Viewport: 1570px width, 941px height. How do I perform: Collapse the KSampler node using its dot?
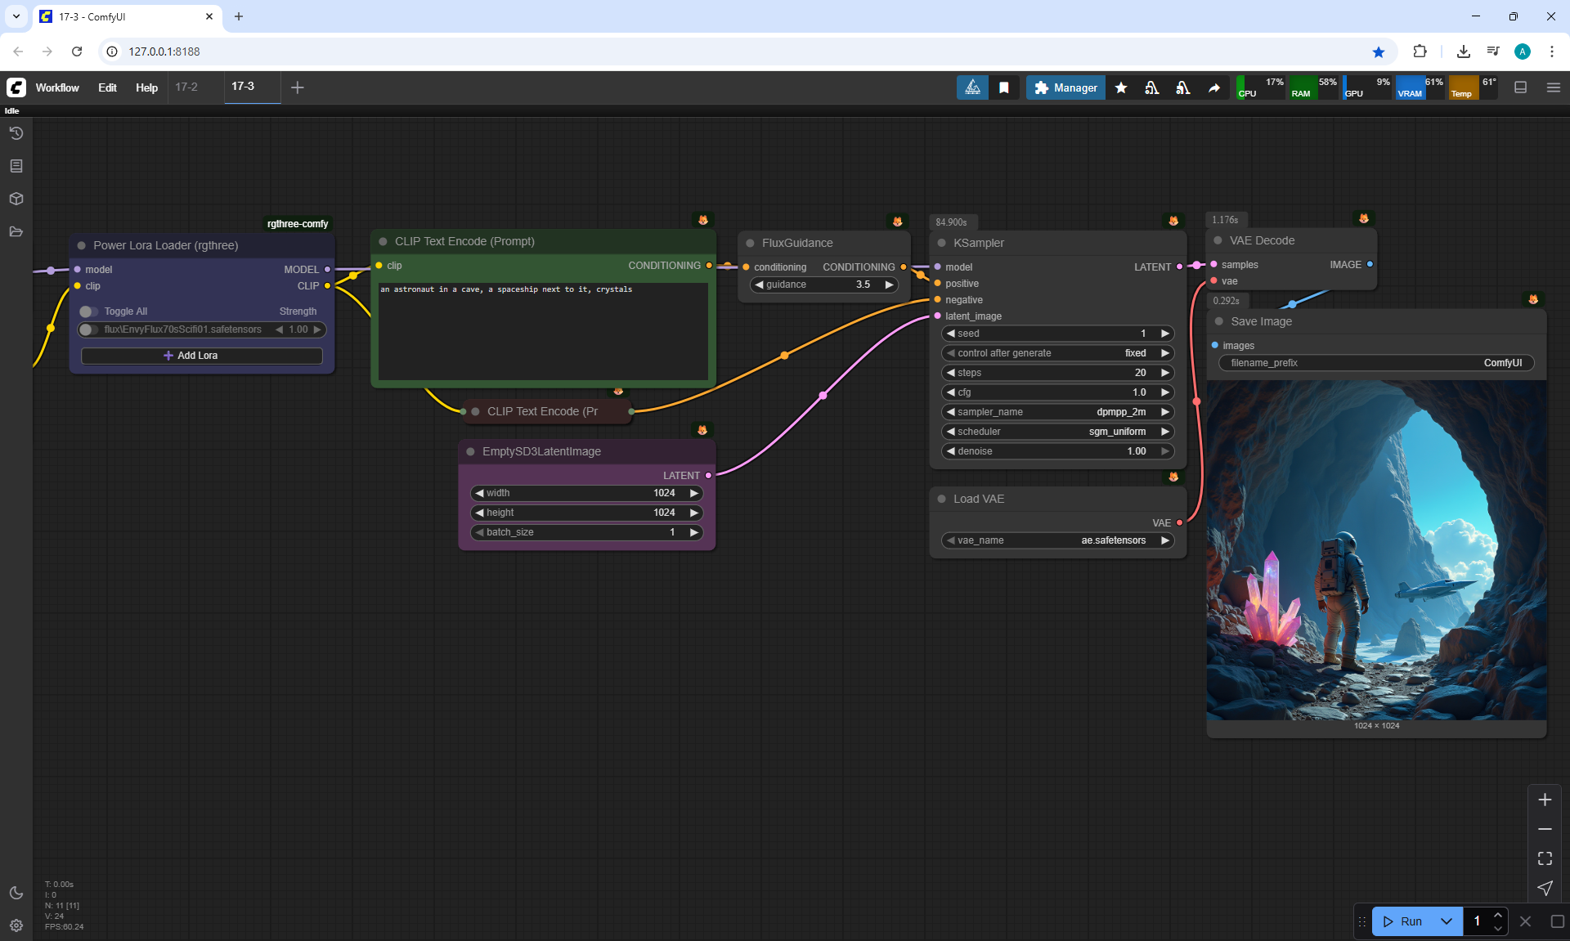coord(942,243)
